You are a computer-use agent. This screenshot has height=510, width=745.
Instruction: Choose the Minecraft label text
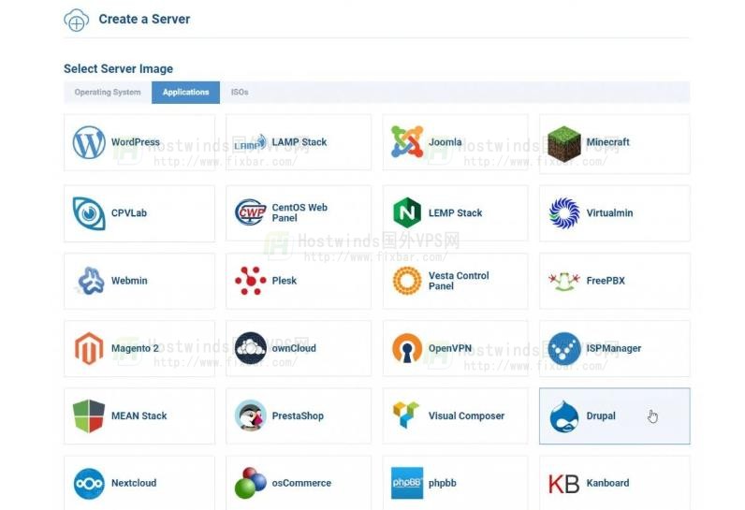607,142
